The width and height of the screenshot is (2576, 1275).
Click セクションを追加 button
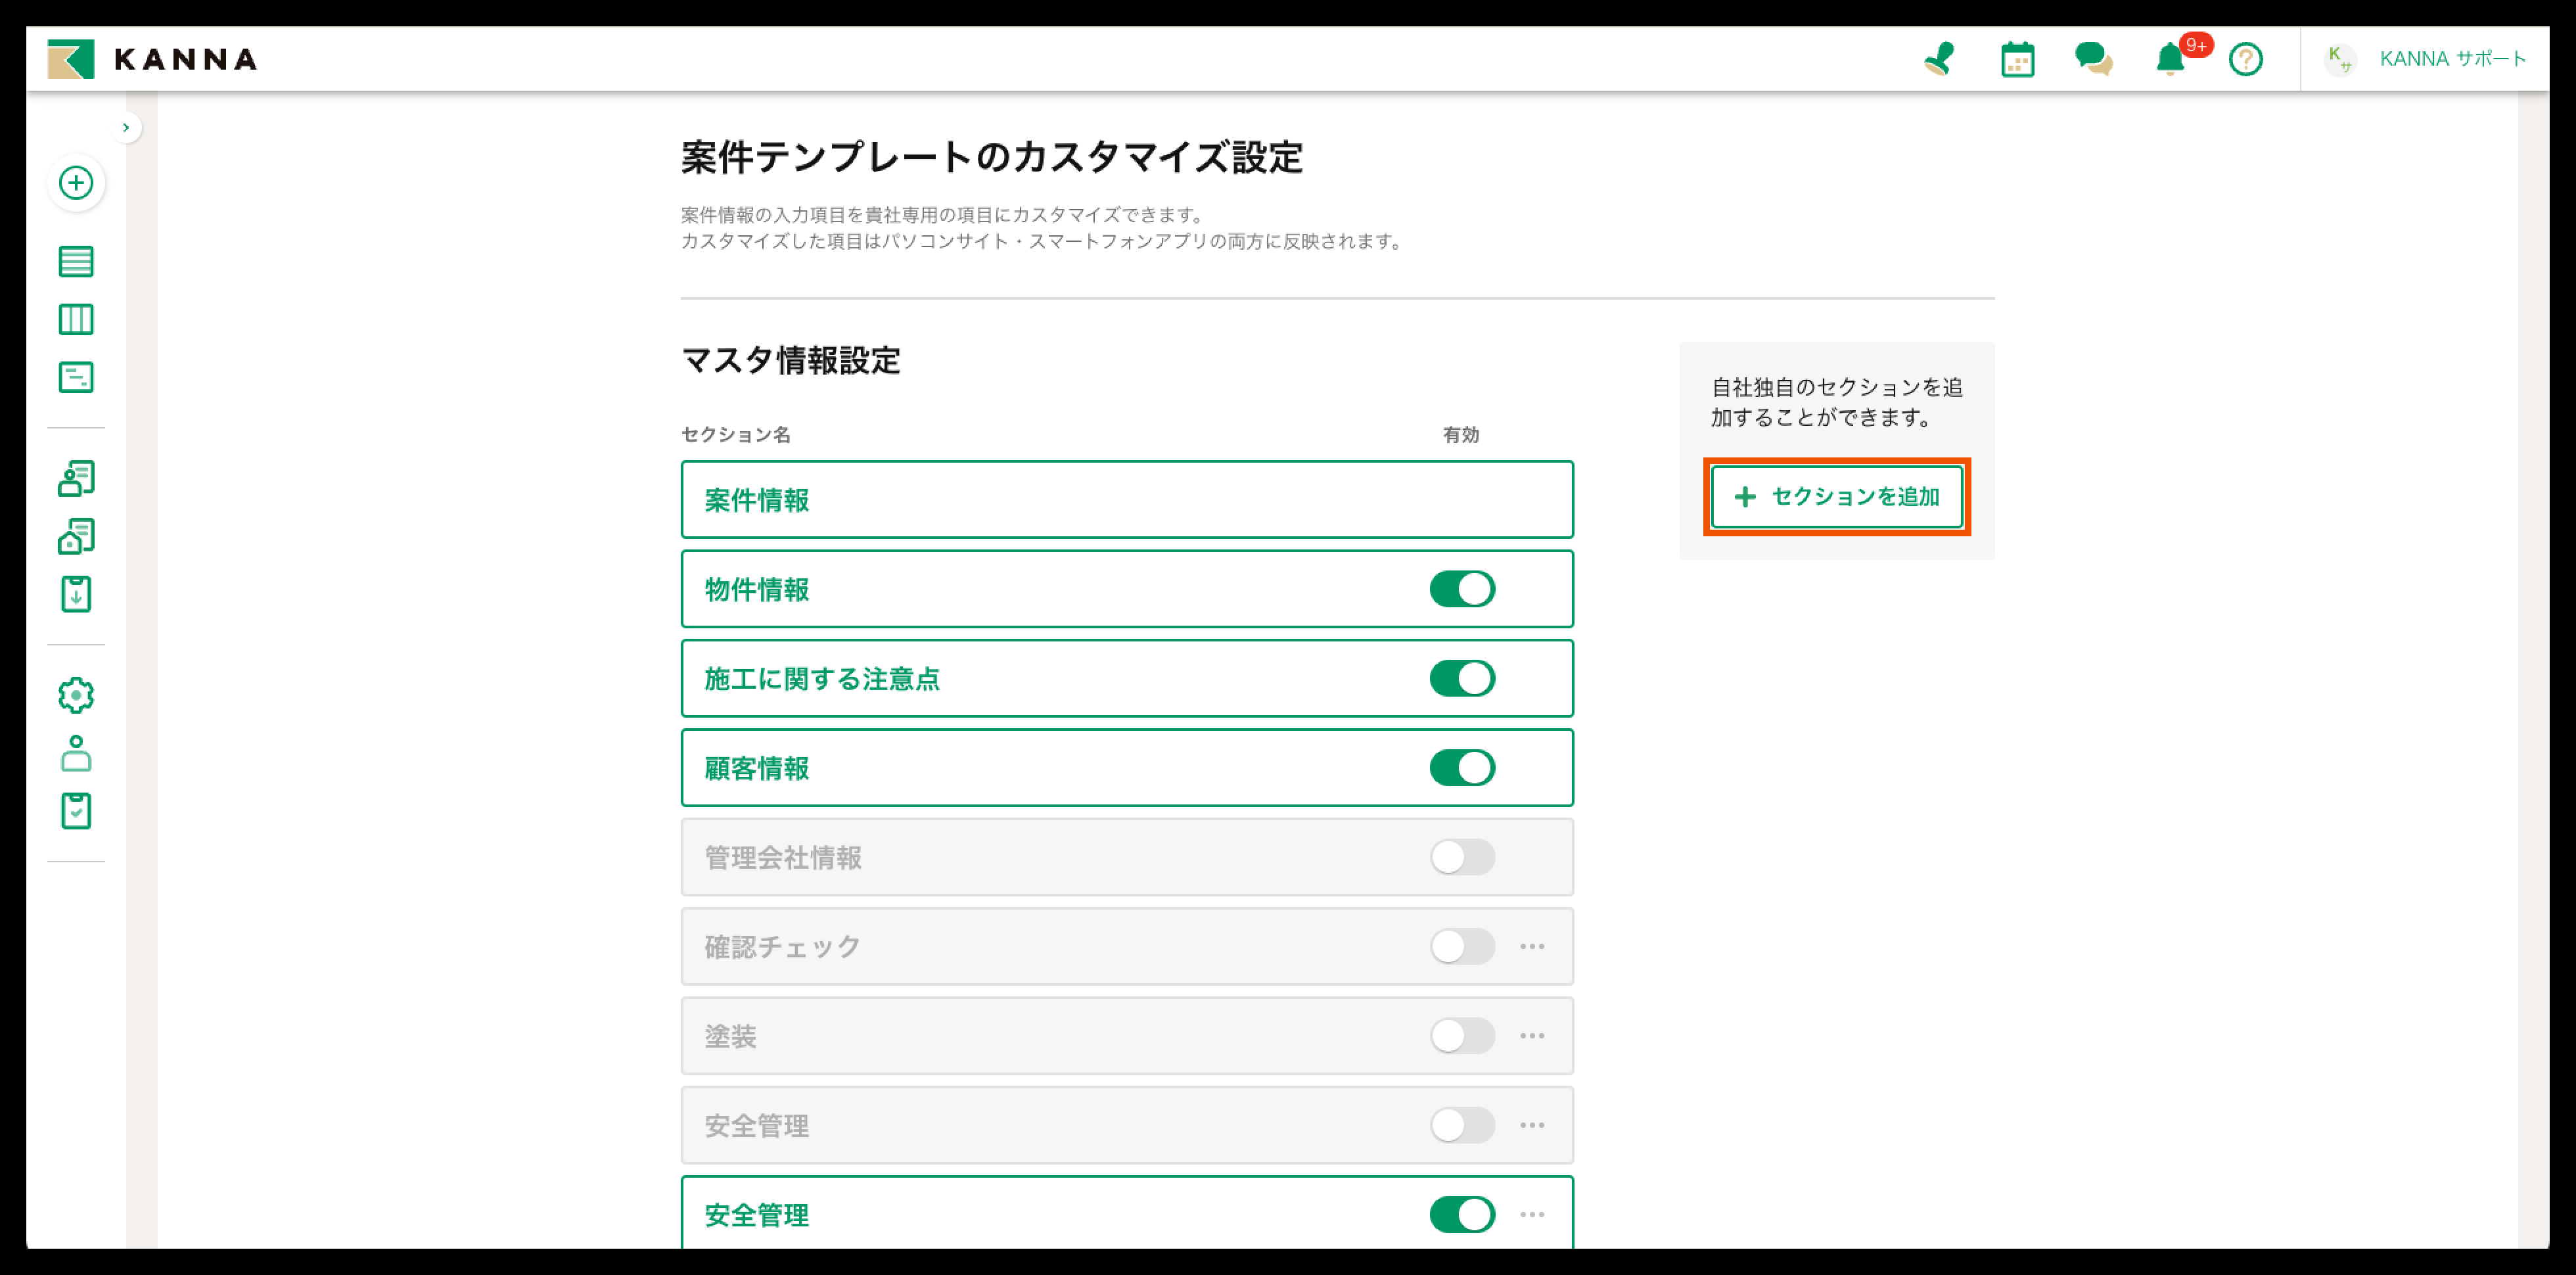coord(1836,497)
